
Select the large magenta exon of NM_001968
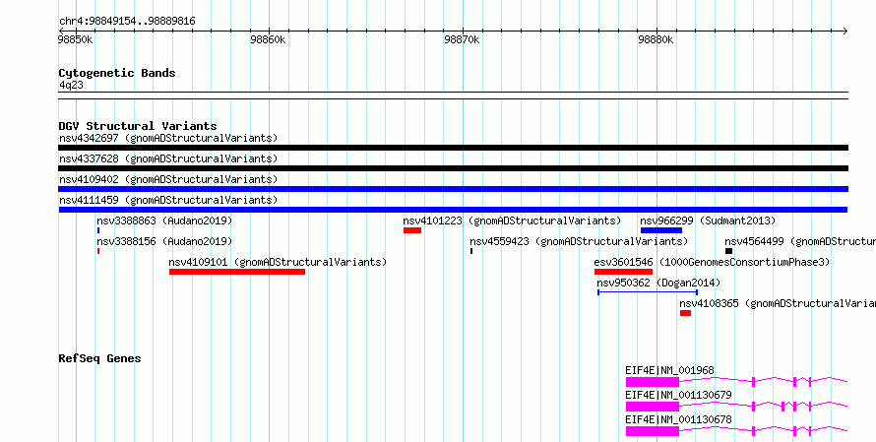[x=653, y=382]
